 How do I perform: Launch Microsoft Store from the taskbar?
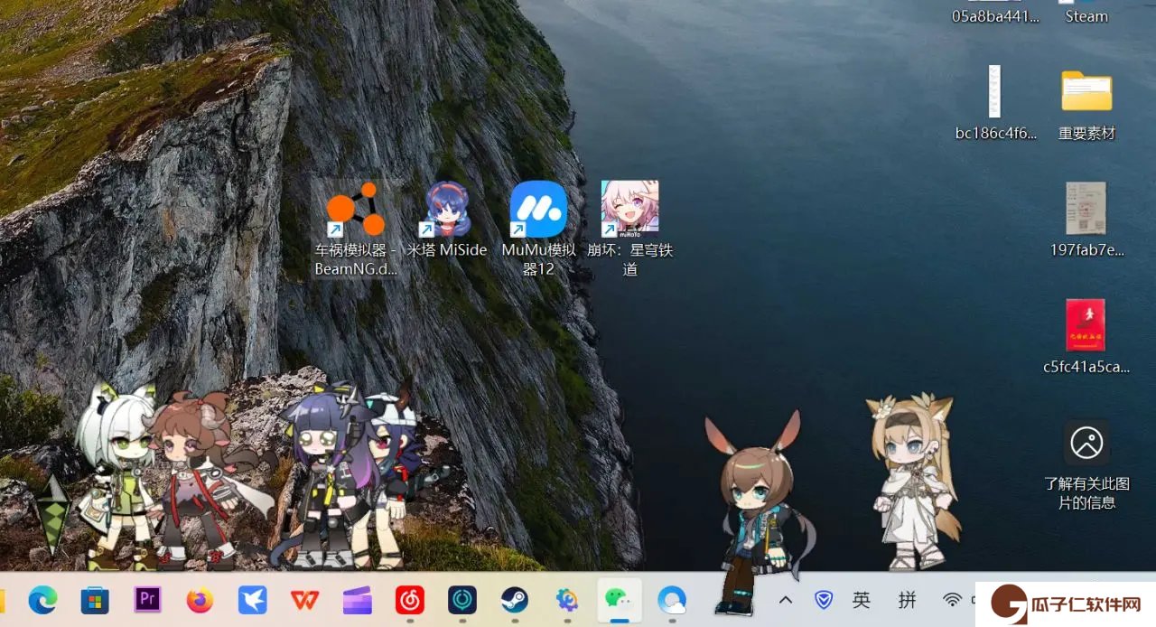tap(95, 600)
